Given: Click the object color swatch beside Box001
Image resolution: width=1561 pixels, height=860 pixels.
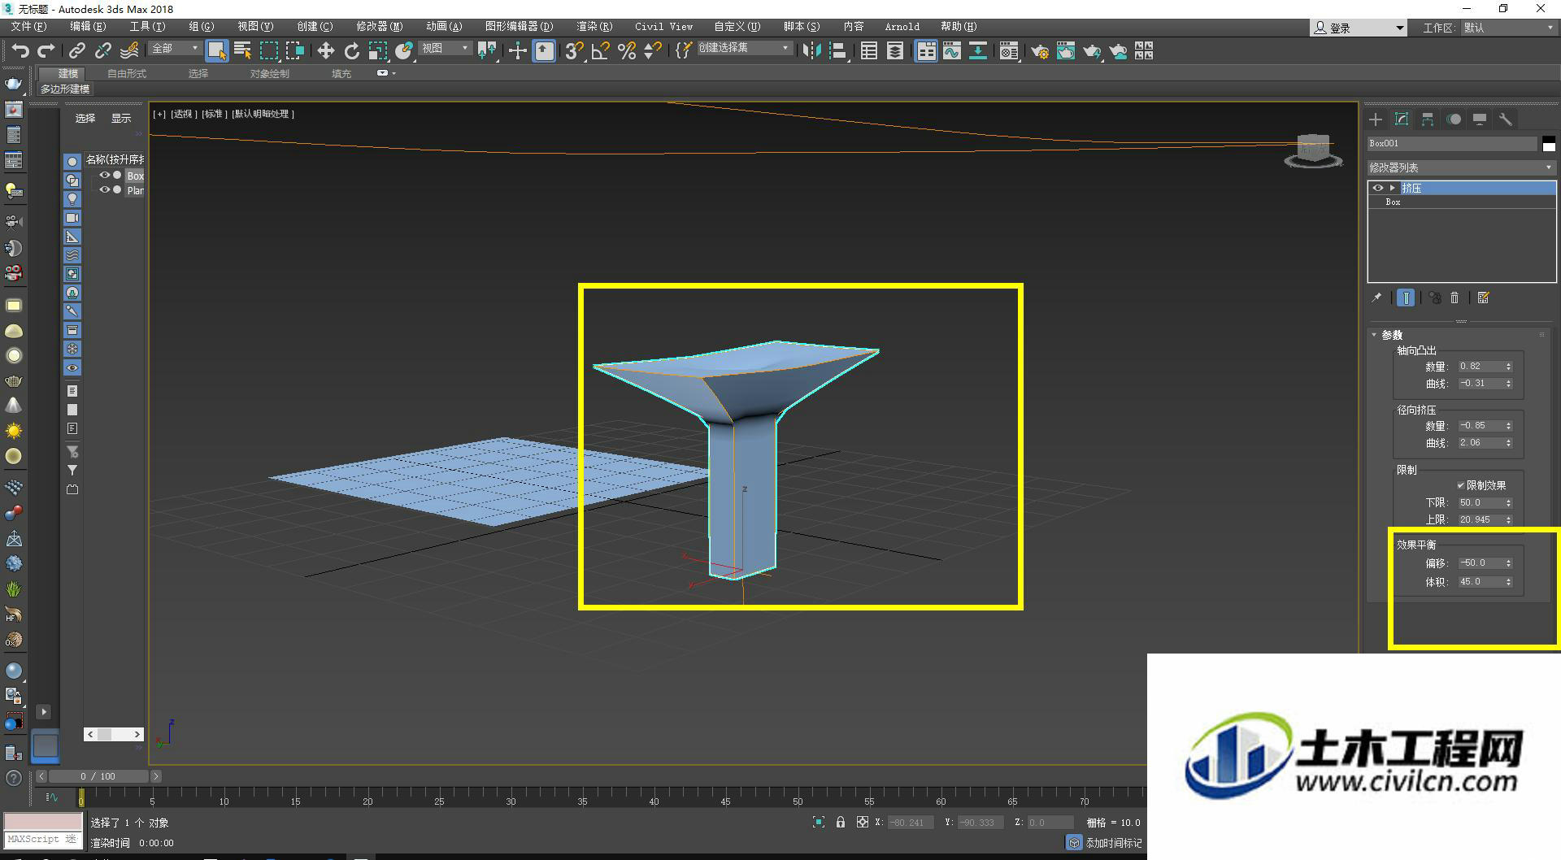Looking at the screenshot, I should (x=1549, y=144).
